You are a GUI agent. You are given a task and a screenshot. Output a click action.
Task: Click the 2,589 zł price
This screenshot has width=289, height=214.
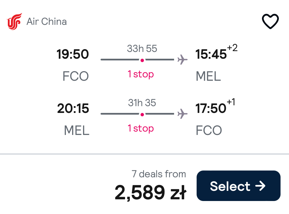pos(151,192)
